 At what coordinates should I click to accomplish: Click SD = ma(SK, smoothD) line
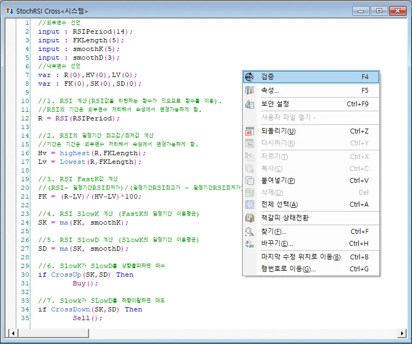[83, 249]
